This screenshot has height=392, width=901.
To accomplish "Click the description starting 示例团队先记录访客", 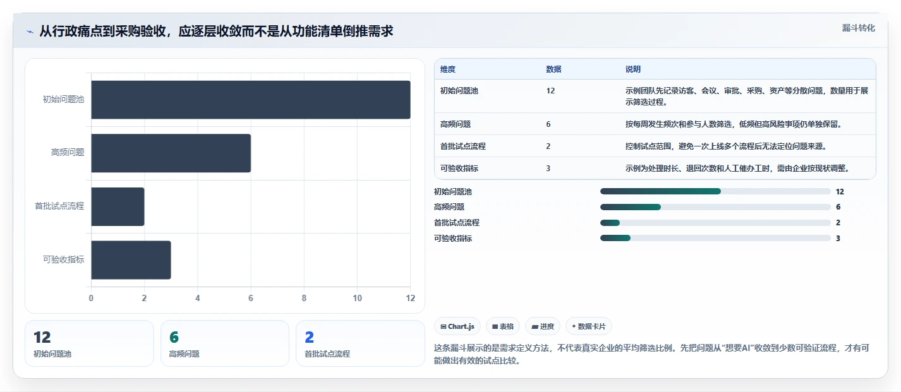I will (x=747, y=96).
